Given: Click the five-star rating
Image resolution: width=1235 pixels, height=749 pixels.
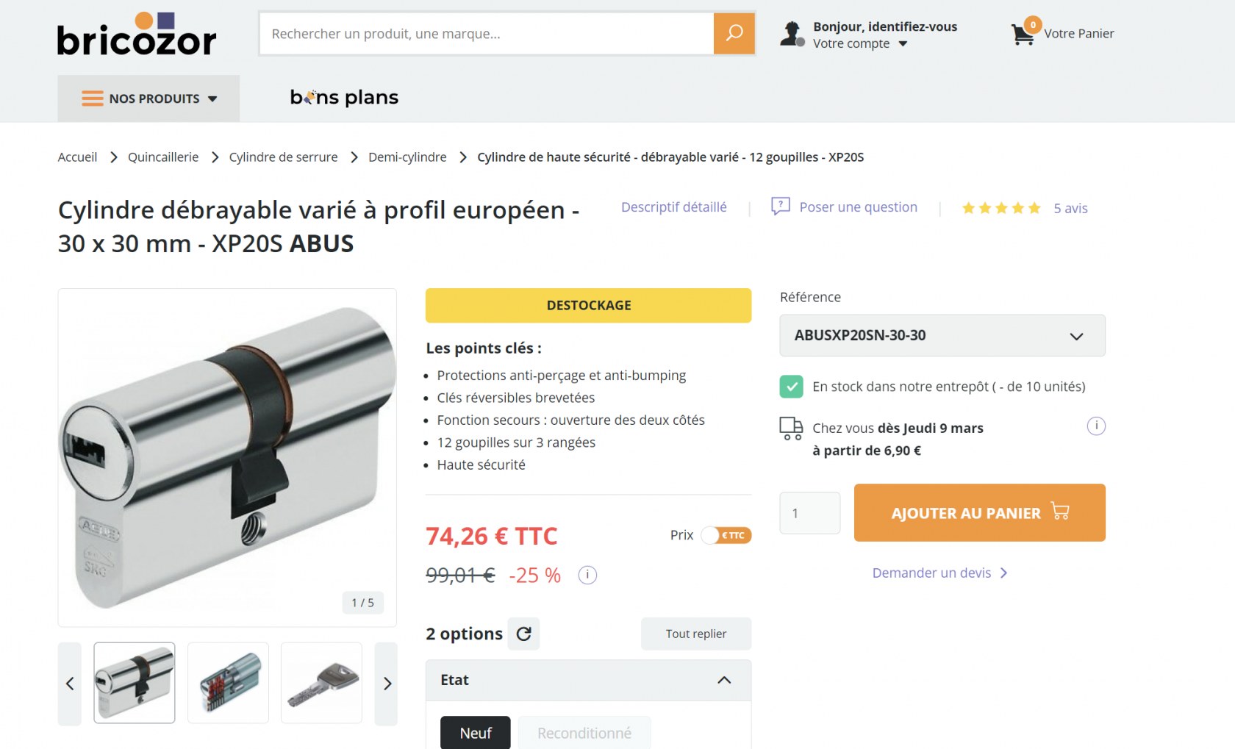Looking at the screenshot, I should point(1001,208).
